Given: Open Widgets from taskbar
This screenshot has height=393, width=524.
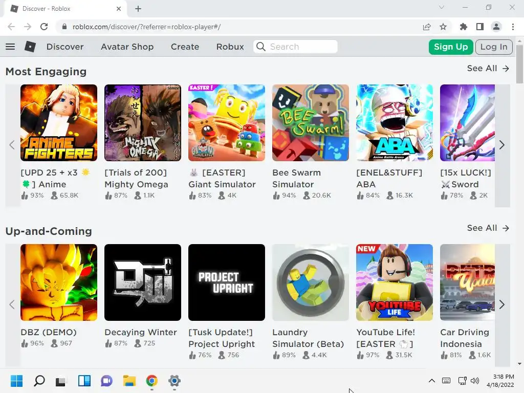Looking at the screenshot, I should [x=84, y=381].
